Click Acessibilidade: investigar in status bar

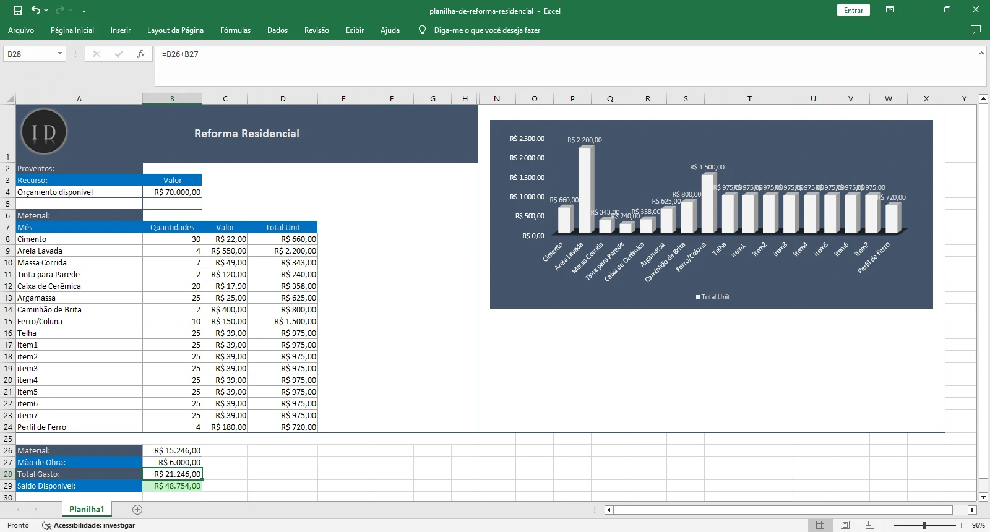point(88,525)
